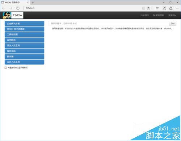Open Edge More actions ellipsis menu

(177, 8)
